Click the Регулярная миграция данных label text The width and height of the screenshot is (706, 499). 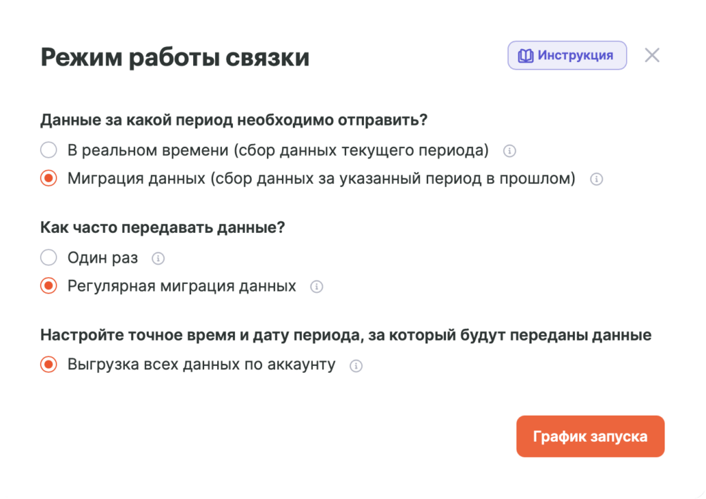pos(182,286)
